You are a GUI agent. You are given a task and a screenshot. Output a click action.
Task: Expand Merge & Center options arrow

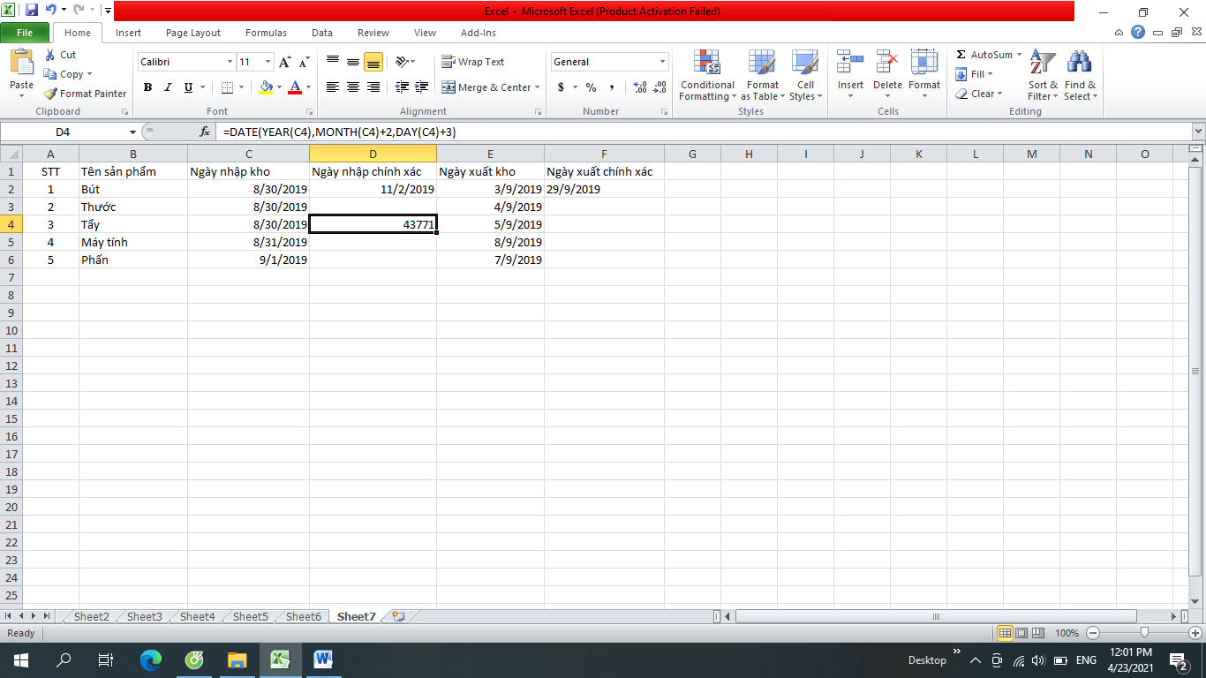538,87
